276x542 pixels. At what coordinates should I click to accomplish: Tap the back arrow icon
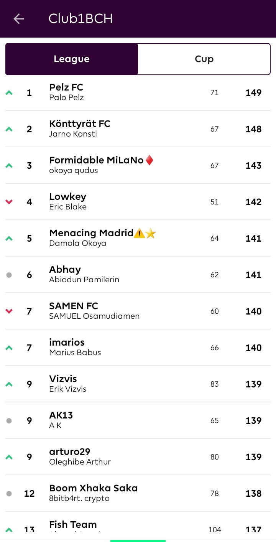[x=19, y=19]
